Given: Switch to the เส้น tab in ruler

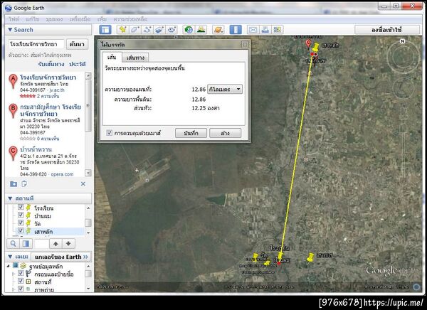Looking at the screenshot, I should coord(112,57).
